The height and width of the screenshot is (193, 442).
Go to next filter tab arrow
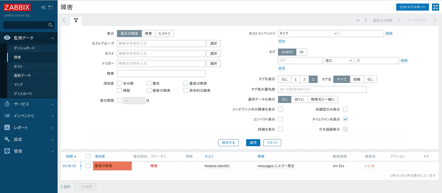(x=365, y=21)
